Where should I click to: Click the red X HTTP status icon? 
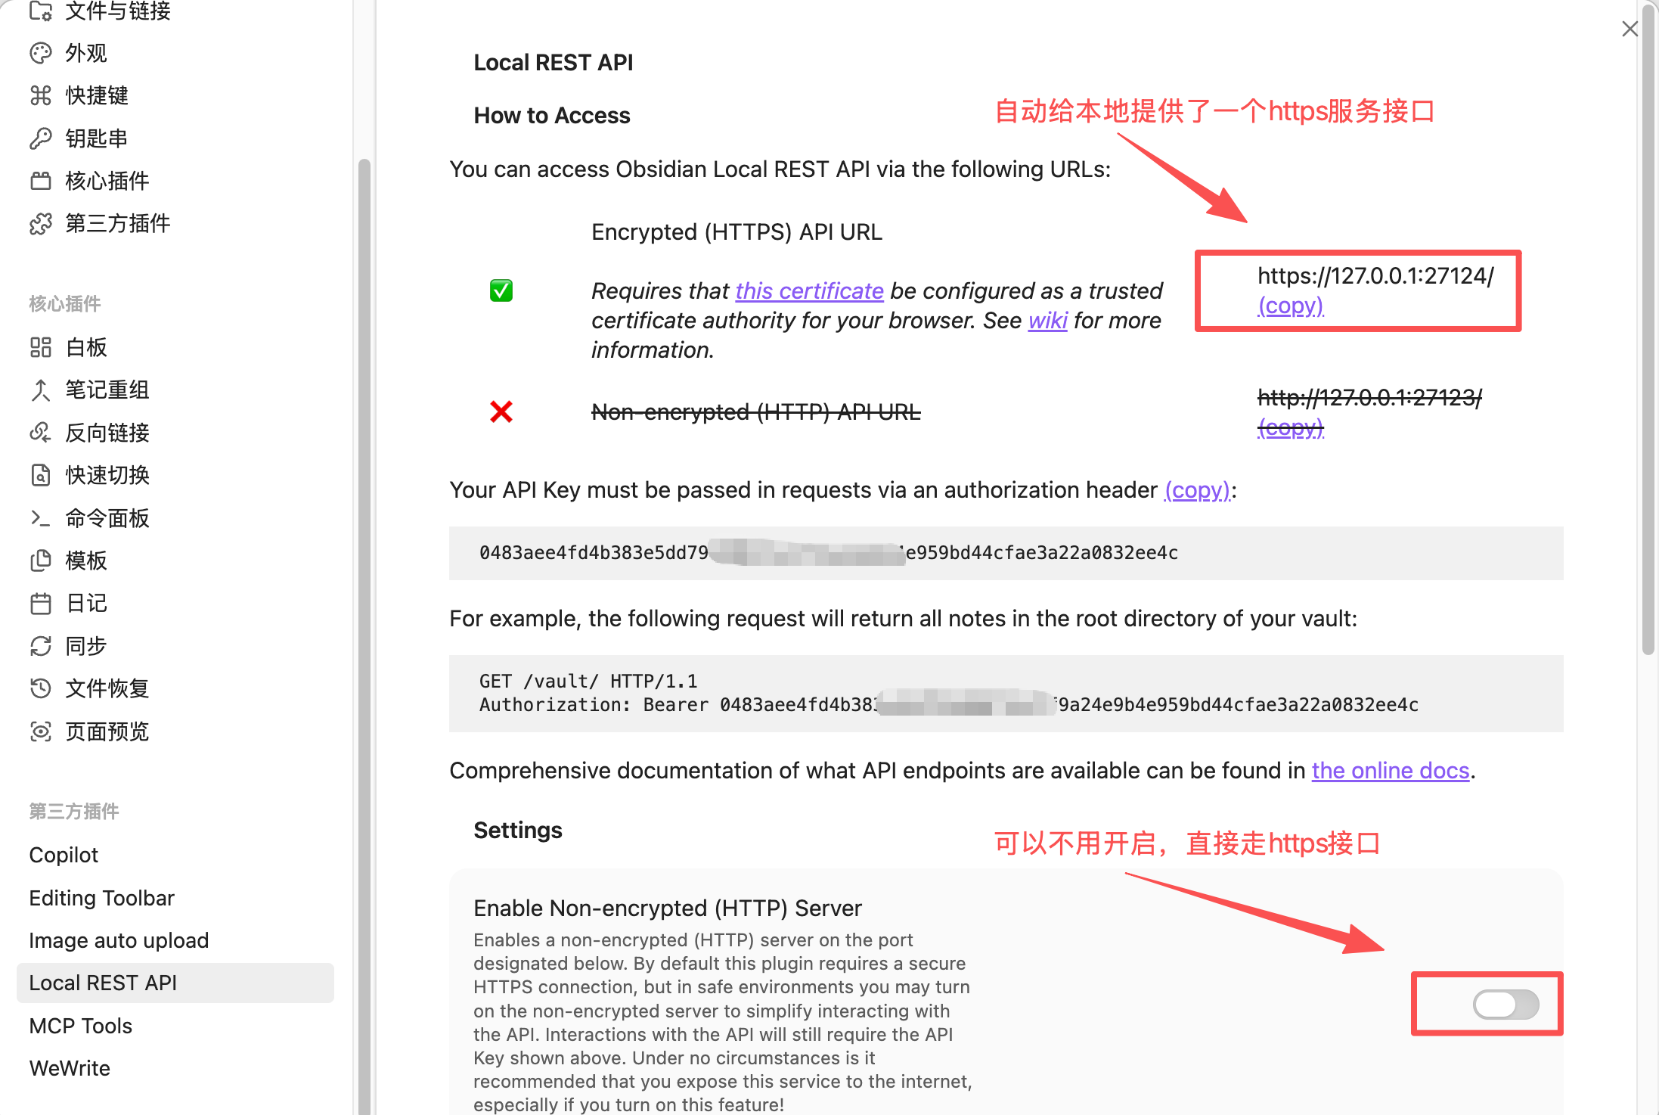pos(501,412)
